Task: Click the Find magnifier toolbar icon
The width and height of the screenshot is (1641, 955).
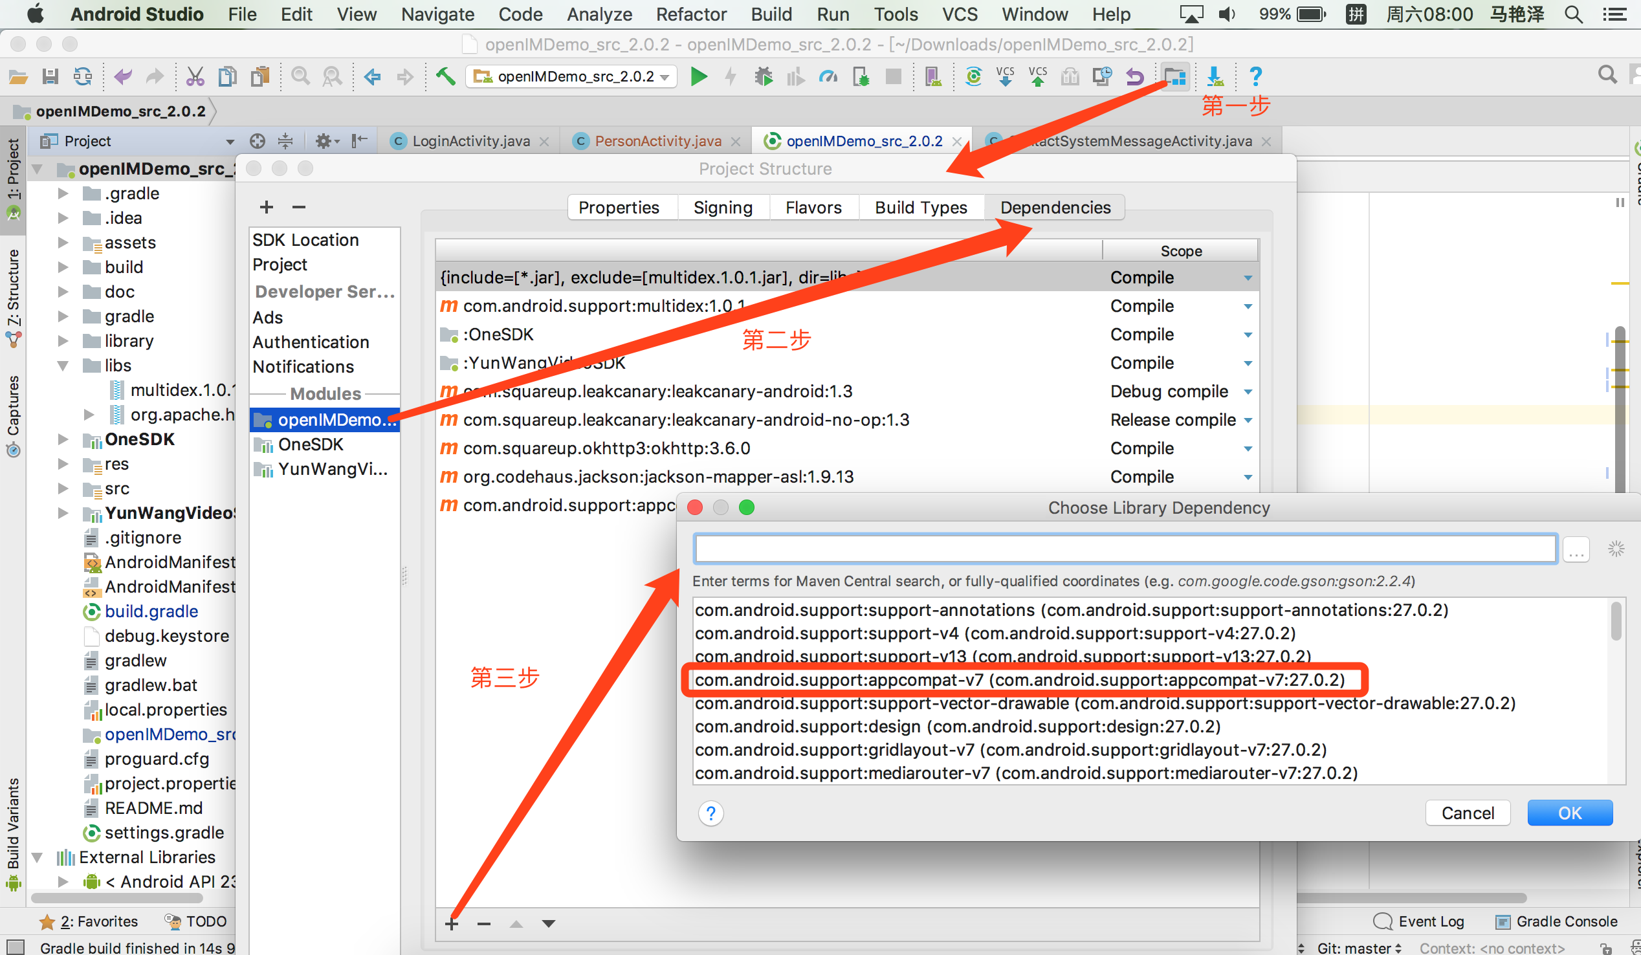Action: click(300, 77)
